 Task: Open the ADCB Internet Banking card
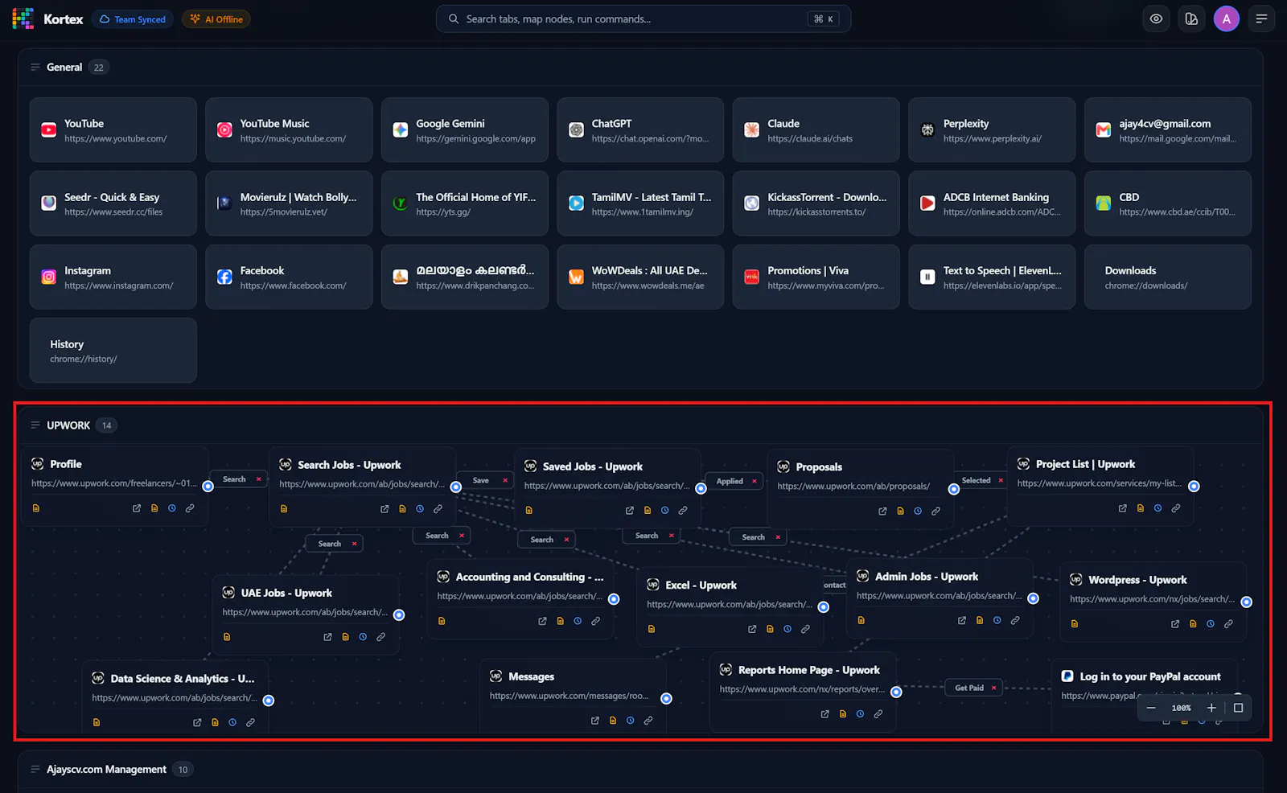[x=992, y=203]
